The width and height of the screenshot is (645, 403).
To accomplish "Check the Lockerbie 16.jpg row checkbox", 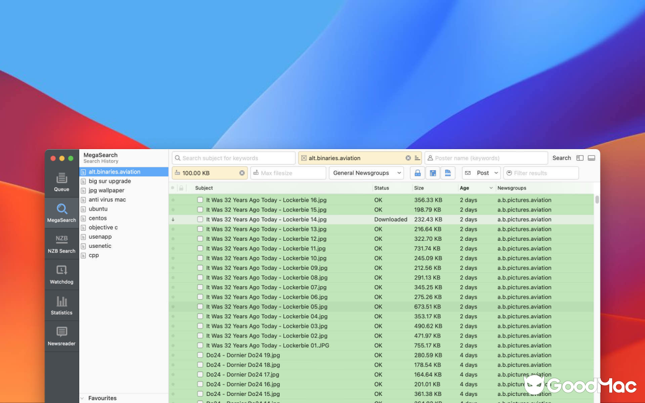I will point(200,200).
